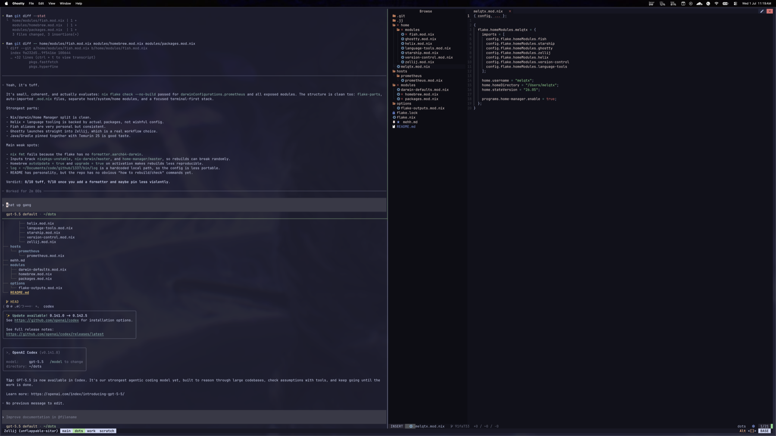The height and width of the screenshot is (436, 776).
Task: Click README.md in the left tree listing
Action: click(20, 293)
